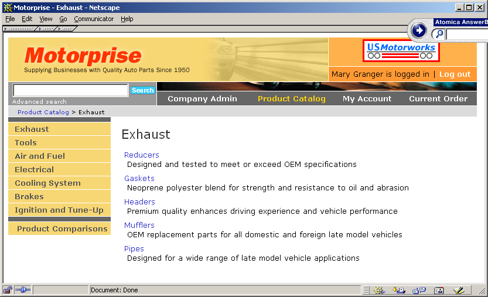Open the Edit menu
The image size is (488, 297).
27,19
